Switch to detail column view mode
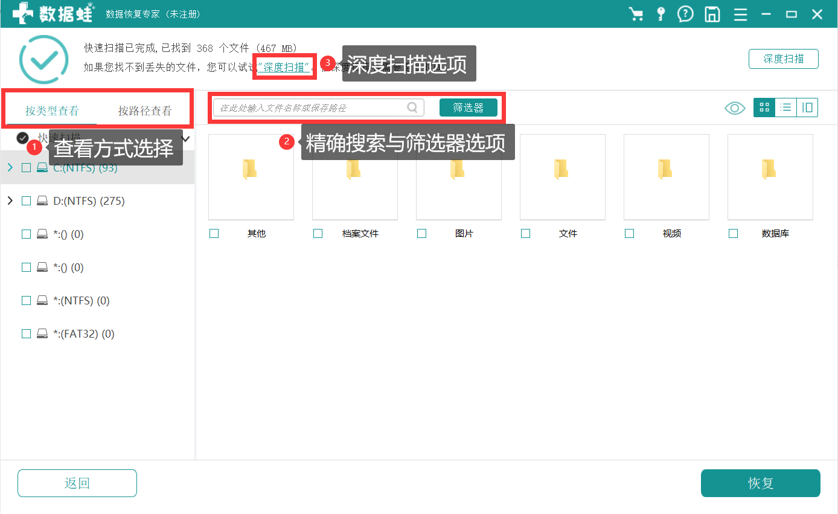Screen dimensions: 838x514 click(x=807, y=107)
